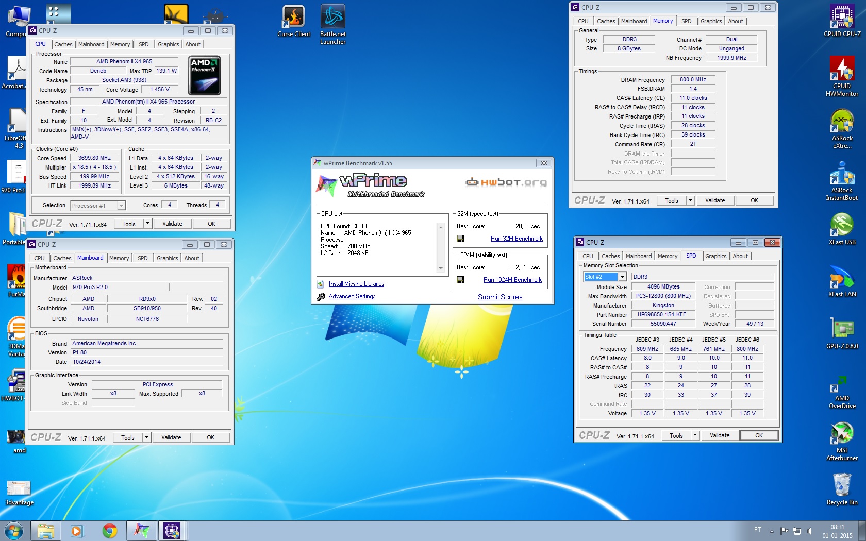The width and height of the screenshot is (866, 541).
Task: Select the Memory tab in CPU-Z CPU window
Action: (120, 44)
